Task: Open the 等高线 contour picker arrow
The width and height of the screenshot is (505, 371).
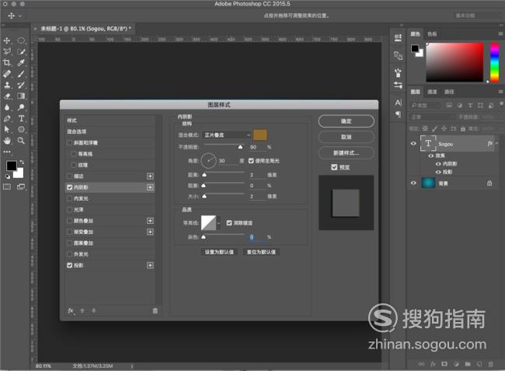Action: (x=218, y=222)
